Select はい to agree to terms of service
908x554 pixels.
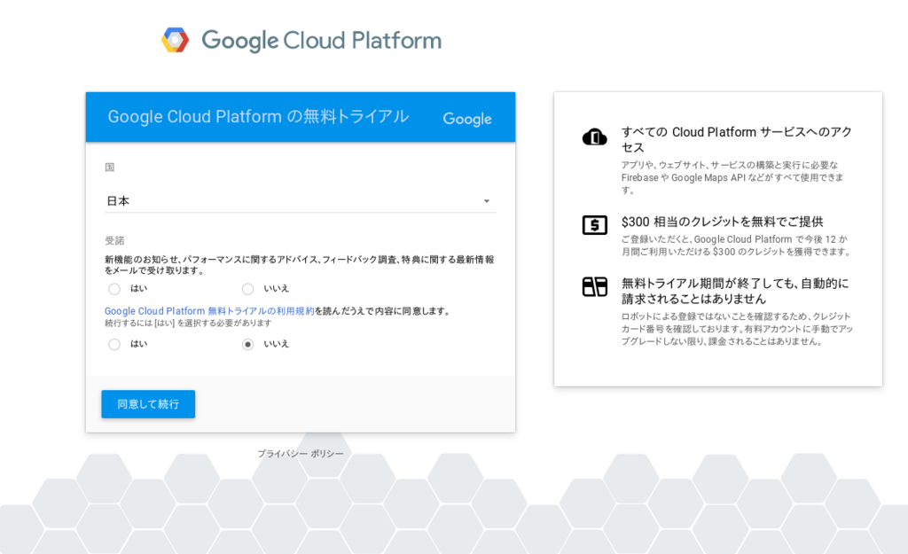point(114,345)
